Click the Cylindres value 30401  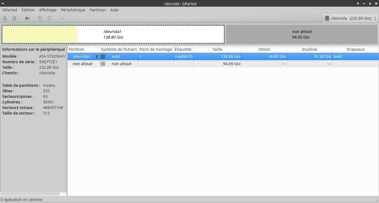click(x=49, y=102)
